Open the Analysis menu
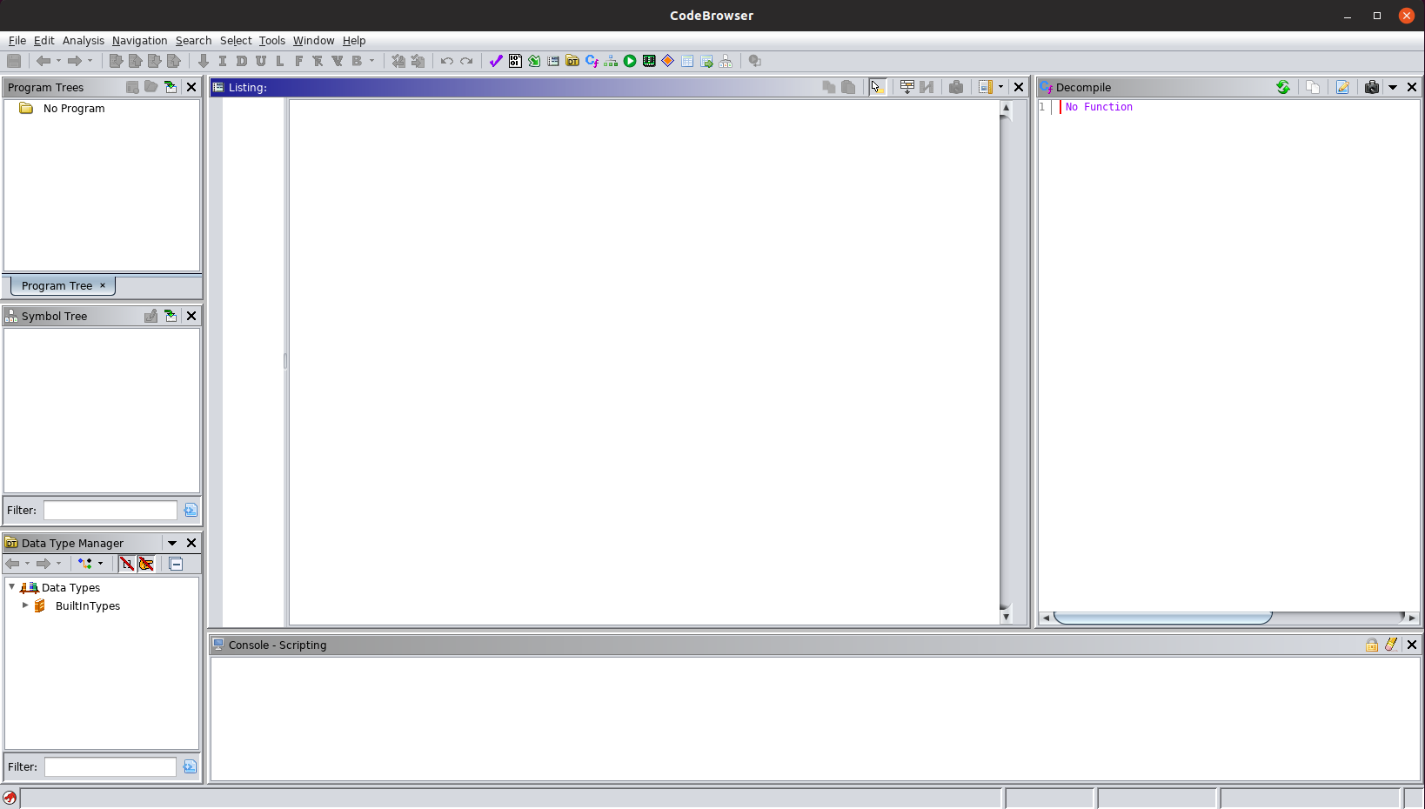This screenshot has height=809, width=1425. click(x=84, y=41)
